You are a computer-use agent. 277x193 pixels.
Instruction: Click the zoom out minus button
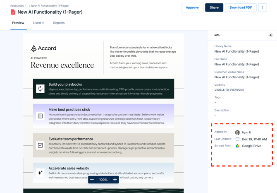(x=92, y=180)
